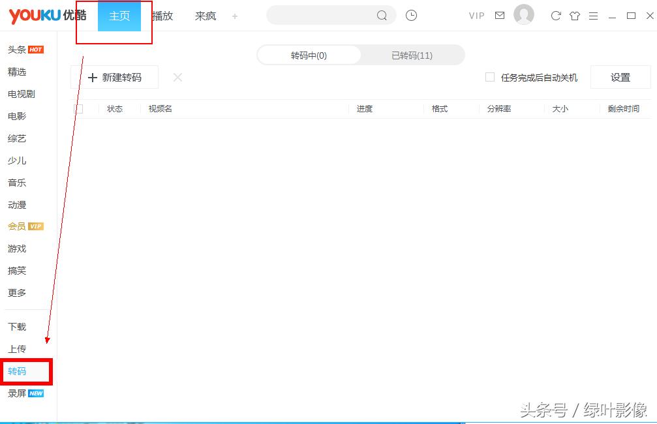Image resolution: width=657 pixels, height=424 pixels.
Task: Open the main menu hamburger icon
Action: pos(594,15)
